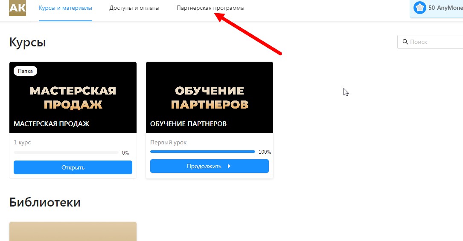Click the 'МАСТЕРСКАЯ ПРОДАЖ' white caption
This screenshot has width=463, height=241.
51,124
